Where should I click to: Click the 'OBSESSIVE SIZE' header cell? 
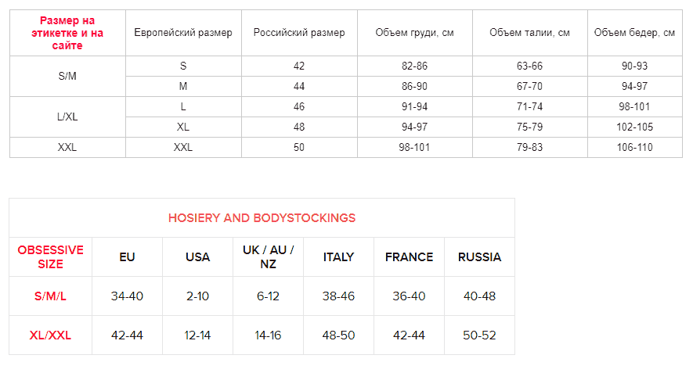point(50,257)
